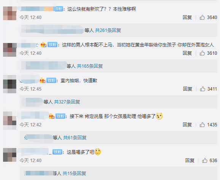Open the avatar of the first commenter
Viewport: 220px width, 180px height.
click(9, 13)
